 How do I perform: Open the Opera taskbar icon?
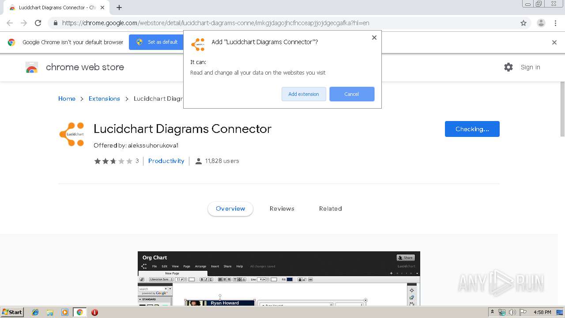[94, 312]
